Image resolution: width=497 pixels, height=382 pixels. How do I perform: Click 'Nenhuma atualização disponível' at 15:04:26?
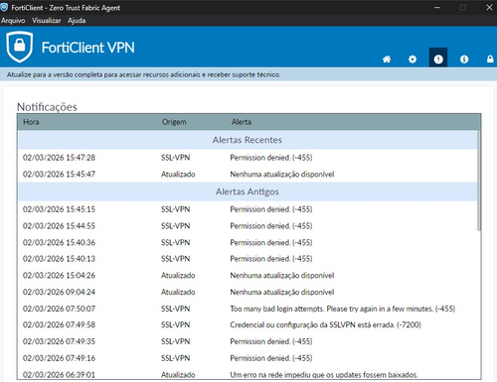point(282,275)
